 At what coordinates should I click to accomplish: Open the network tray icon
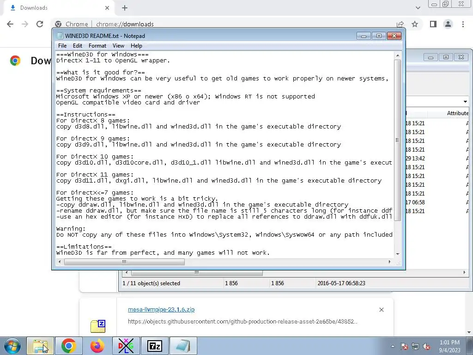(415, 346)
